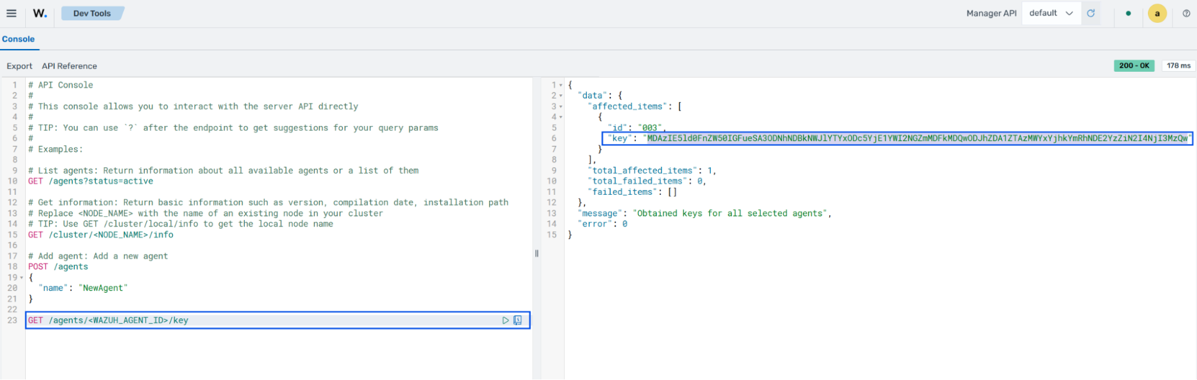This screenshot has width=1197, height=380.
Task: Click the agent key value in response
Action: click(917, 138)
